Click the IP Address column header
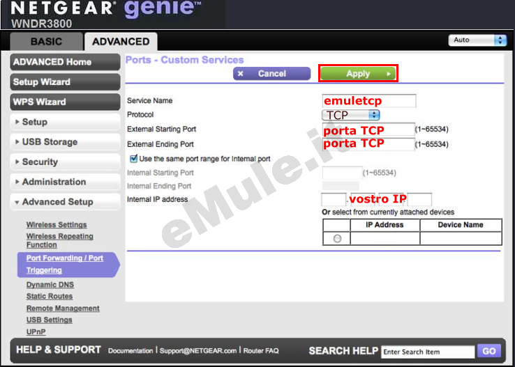Image resolution: width=515 pixels, height=367 pixels. pyautogui.click(x=385, y=225)
